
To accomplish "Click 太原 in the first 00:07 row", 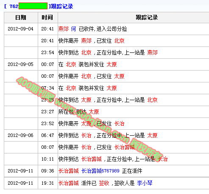I will pyautogui.click(x=111, y=64).
